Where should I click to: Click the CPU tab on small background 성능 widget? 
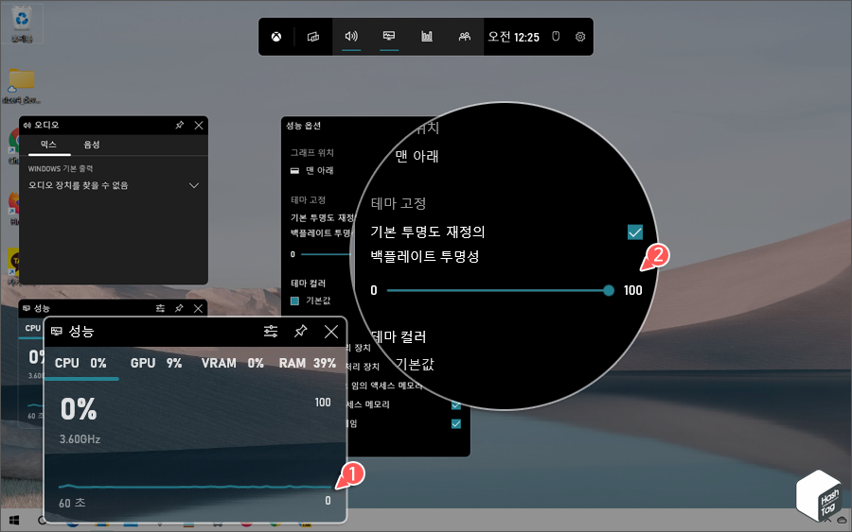(x=32, y=328)
